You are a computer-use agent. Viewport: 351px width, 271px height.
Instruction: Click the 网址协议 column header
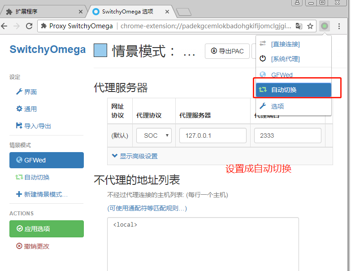point(117,111)
